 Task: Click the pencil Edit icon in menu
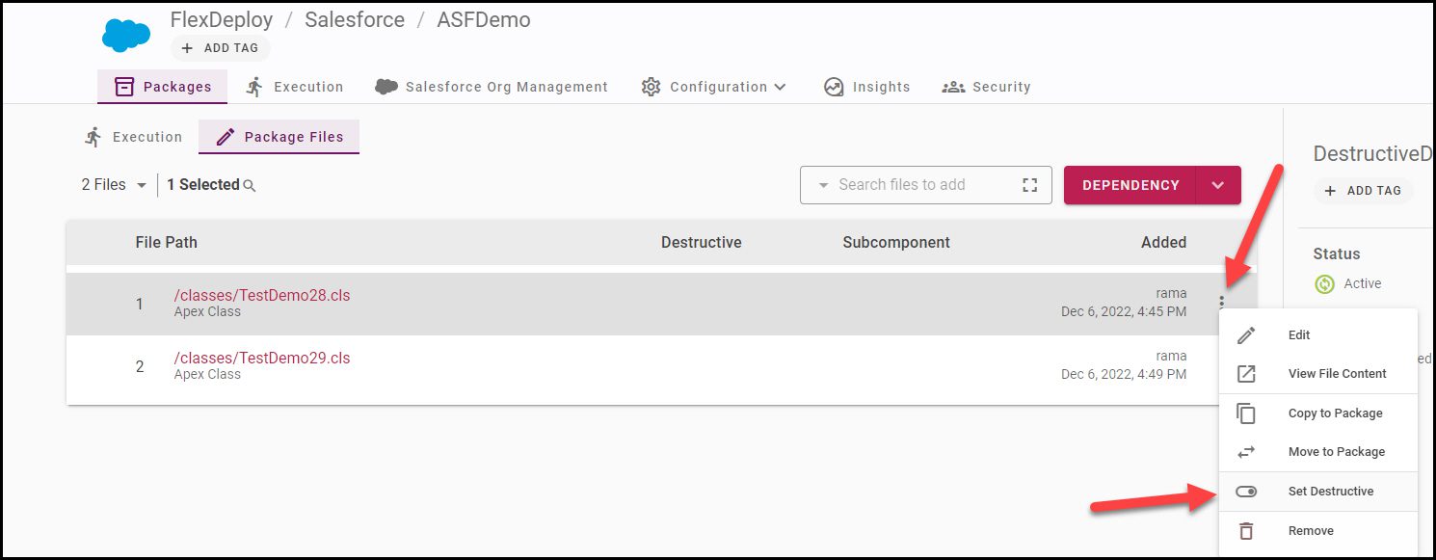point(1246,335)
